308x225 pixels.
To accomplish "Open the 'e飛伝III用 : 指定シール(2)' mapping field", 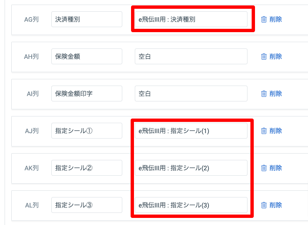I will point(191,168).
